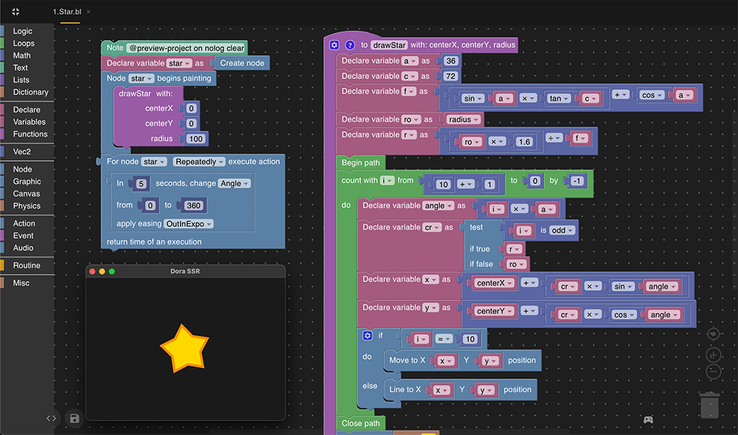Close the 1.Star.bl tab
This screenshot has width=738, height=435.
pyautogui.click(x=88, y=12)
